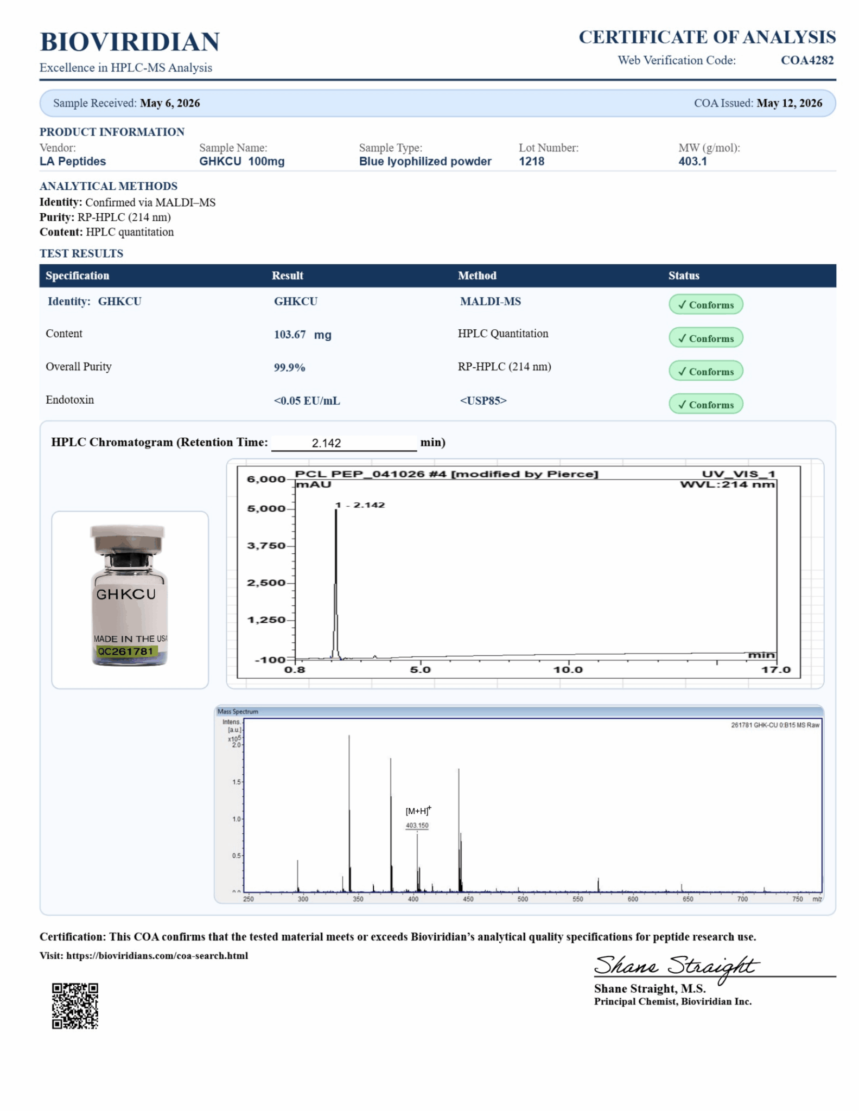Click the Conforms badge in the Endotoxin row

(705, 404)
